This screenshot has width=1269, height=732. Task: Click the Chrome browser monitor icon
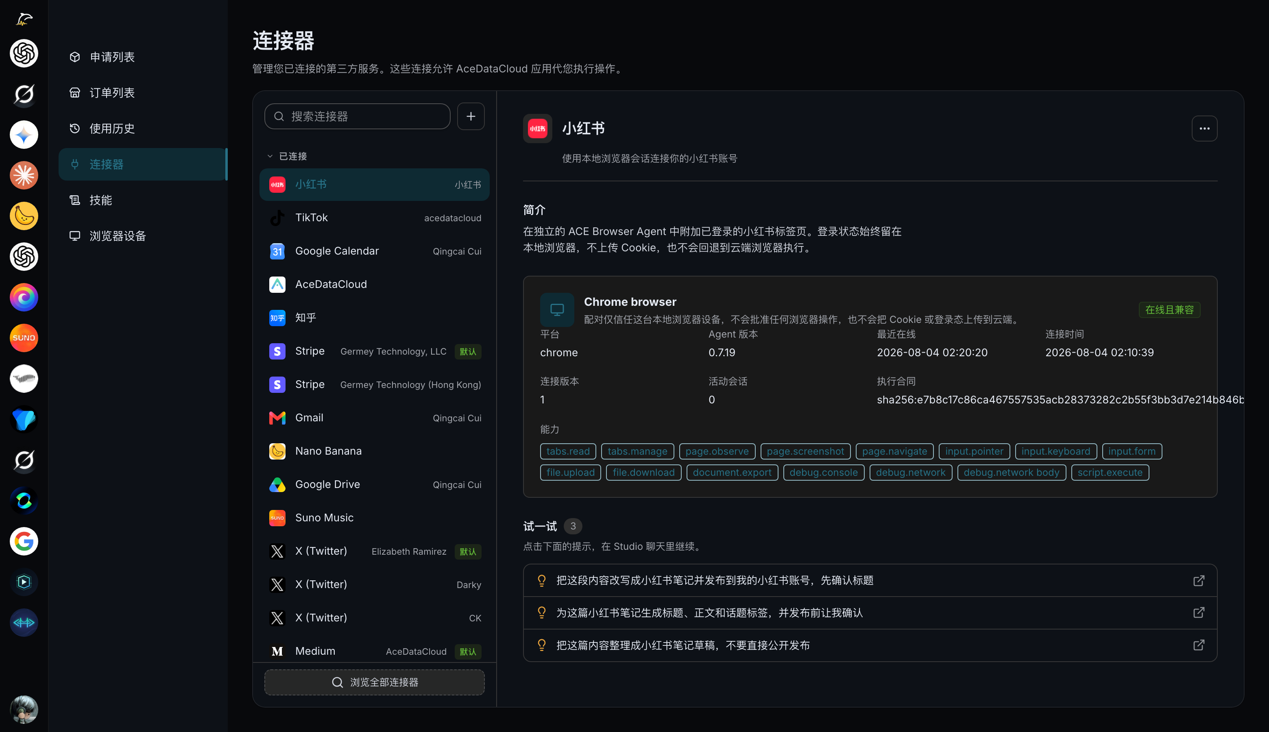click(x=557, y=310)
